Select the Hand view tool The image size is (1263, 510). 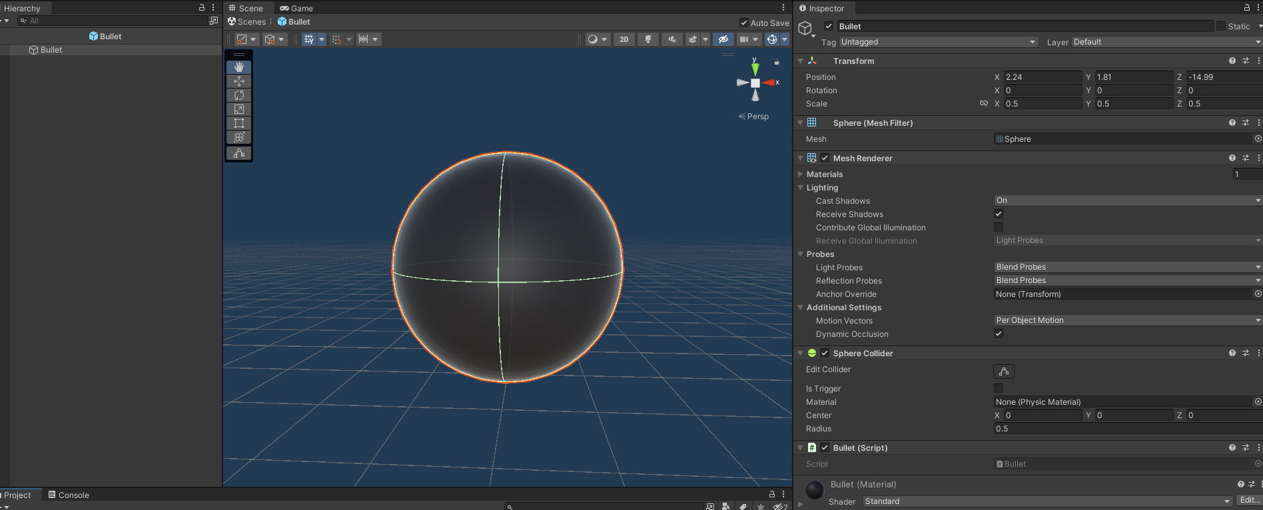(x=239, y=67)
